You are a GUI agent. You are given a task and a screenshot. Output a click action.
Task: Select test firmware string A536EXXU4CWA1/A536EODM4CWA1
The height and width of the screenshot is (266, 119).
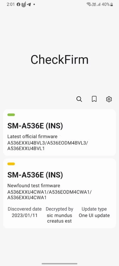[x=50, y=192]
